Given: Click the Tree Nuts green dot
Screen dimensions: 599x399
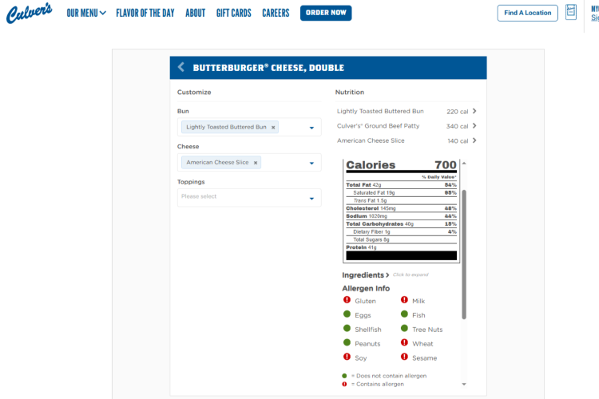Looking at the screenshot, I should point(404,328).
